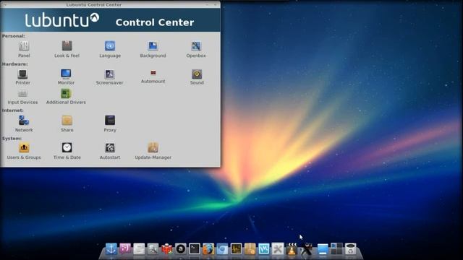The width and height of the screenshot is (463, 260).
Task: Open Look & Feel settings
Action: [67, 49]
